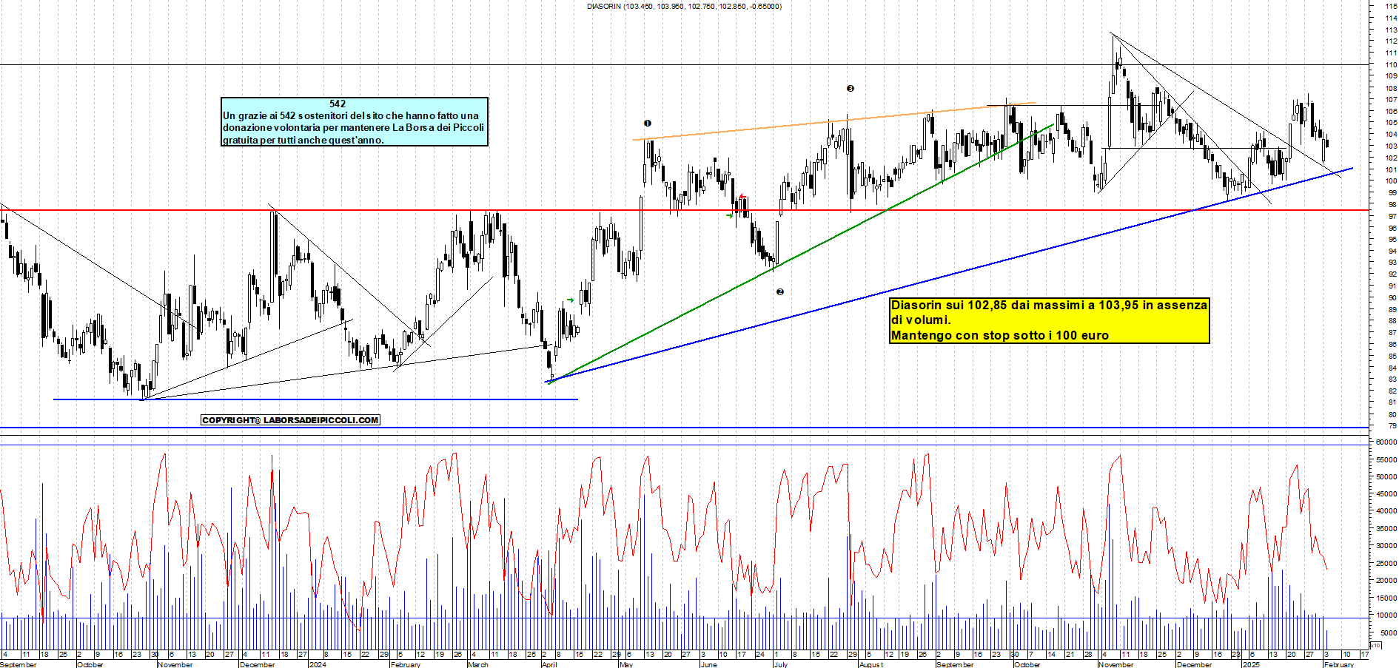Click price level 110 on price axis
Screen dimensions: 1399x668
pos(1392,64)
